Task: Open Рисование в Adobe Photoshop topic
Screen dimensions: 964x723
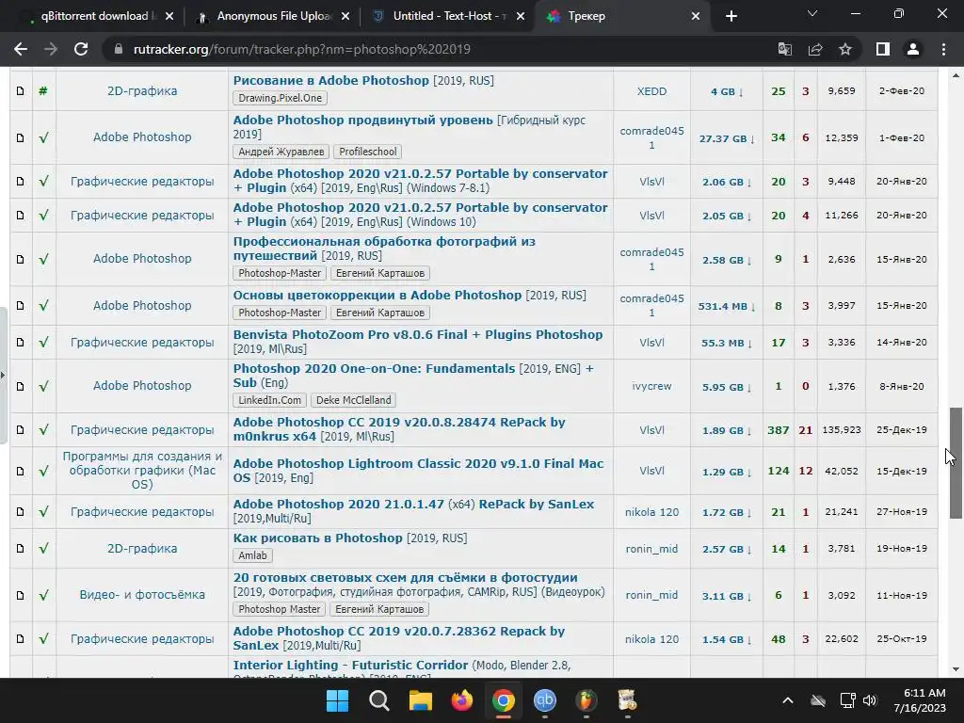Action: pos(330,81)
